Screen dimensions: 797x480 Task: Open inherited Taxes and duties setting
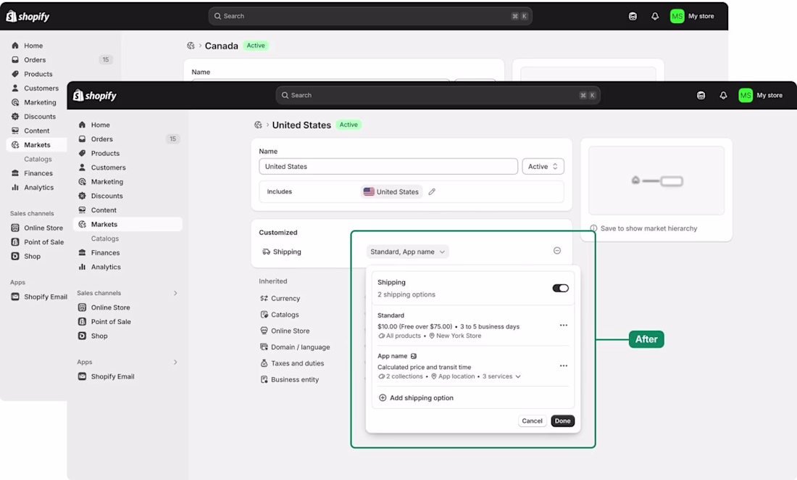pos(292,363)
